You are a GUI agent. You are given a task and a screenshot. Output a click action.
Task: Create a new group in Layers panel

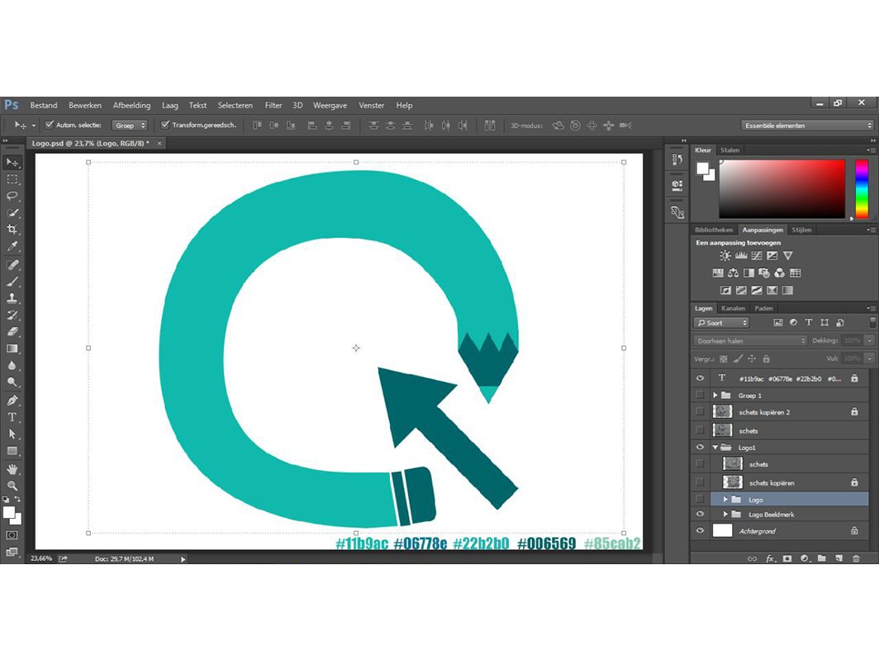click(x=822, y=558)
